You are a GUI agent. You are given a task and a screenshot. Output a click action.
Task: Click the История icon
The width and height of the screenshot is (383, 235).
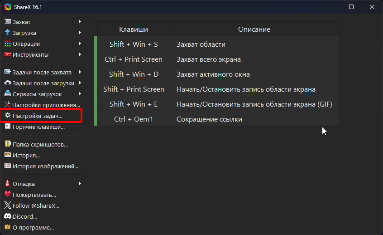(x=8, y=155)
